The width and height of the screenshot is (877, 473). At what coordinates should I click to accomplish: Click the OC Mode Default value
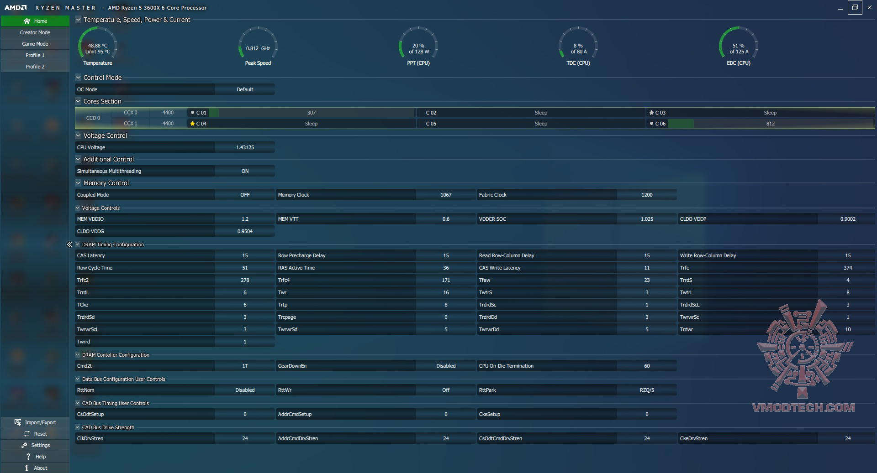[245, 89]
